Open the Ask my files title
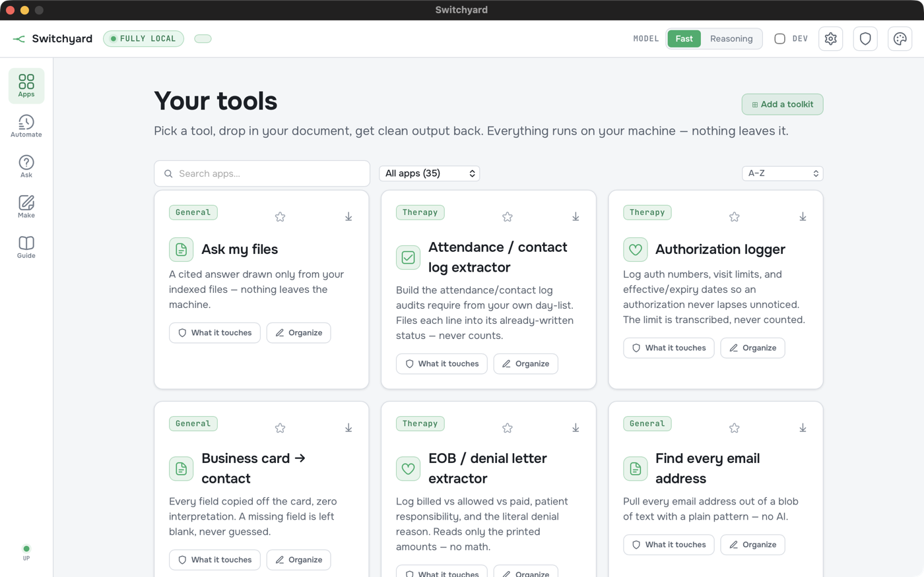Image resolution: width=924 pixels, height=577 pixels. [x=240, y=249]
